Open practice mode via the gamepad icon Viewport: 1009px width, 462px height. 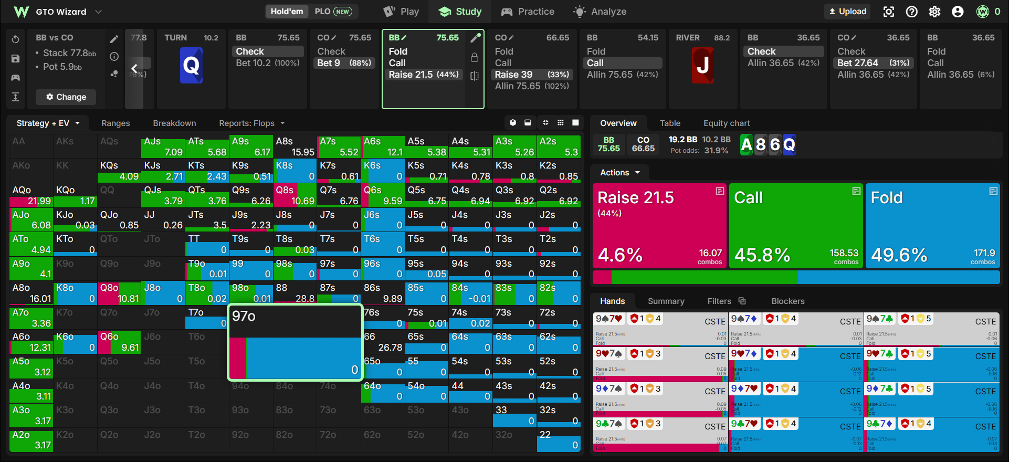coord(15,78)
